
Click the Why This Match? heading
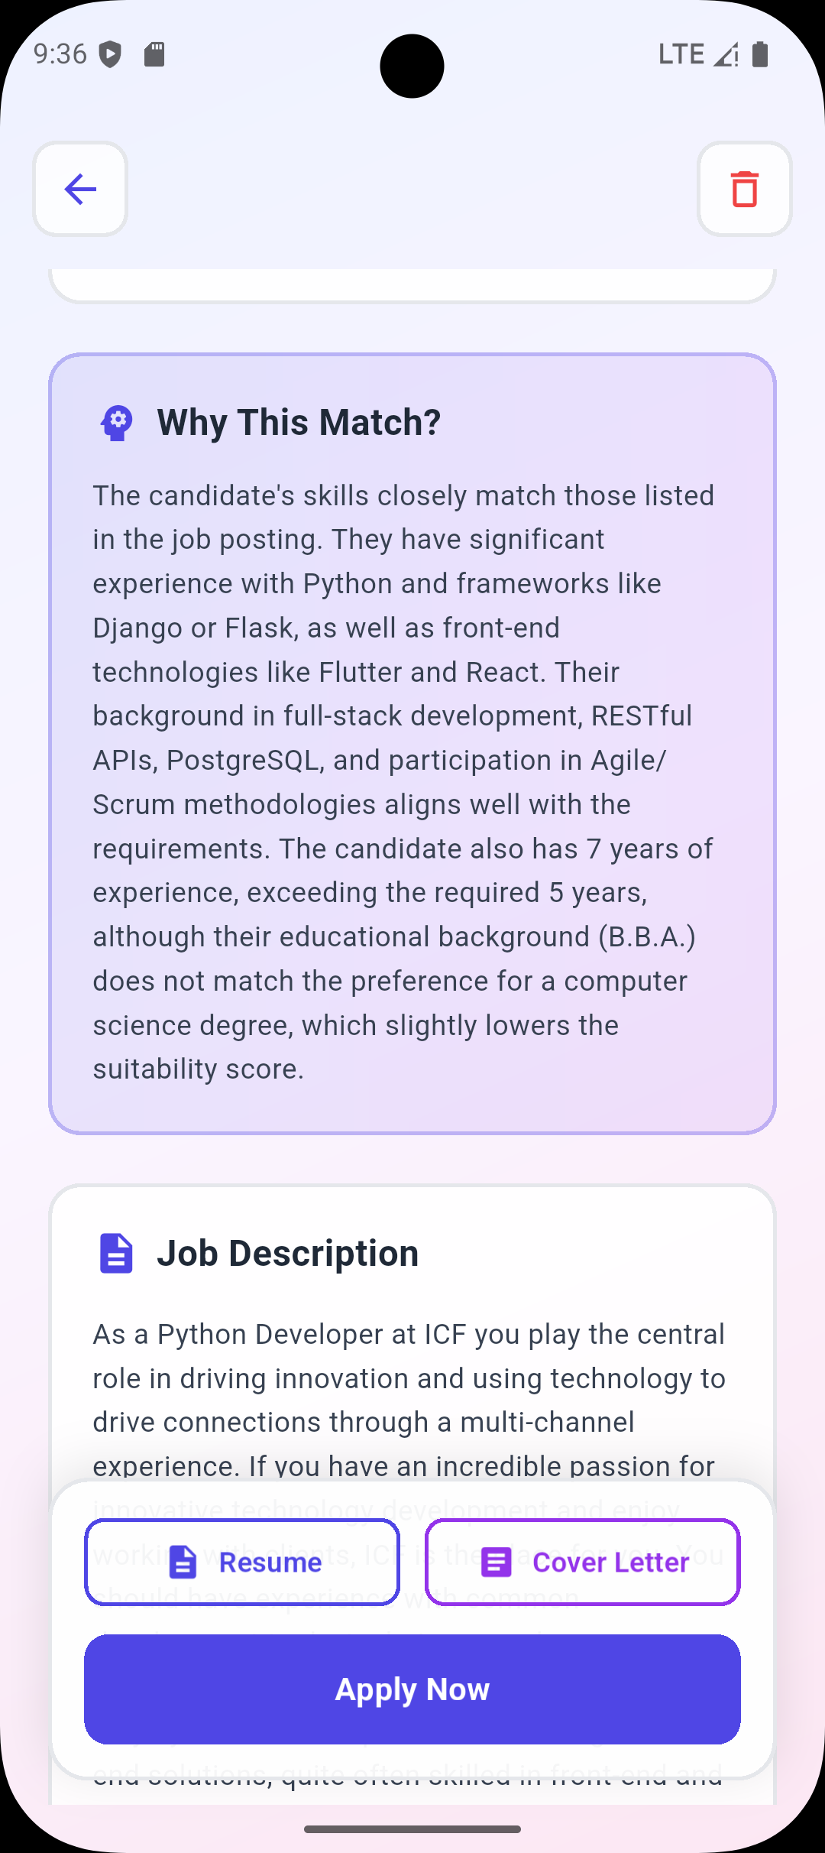pyautogui.click(x=299, y=422)
